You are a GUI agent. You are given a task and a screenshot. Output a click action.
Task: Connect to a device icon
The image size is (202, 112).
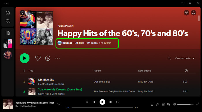pyautogui.click(x=169, y=104)
